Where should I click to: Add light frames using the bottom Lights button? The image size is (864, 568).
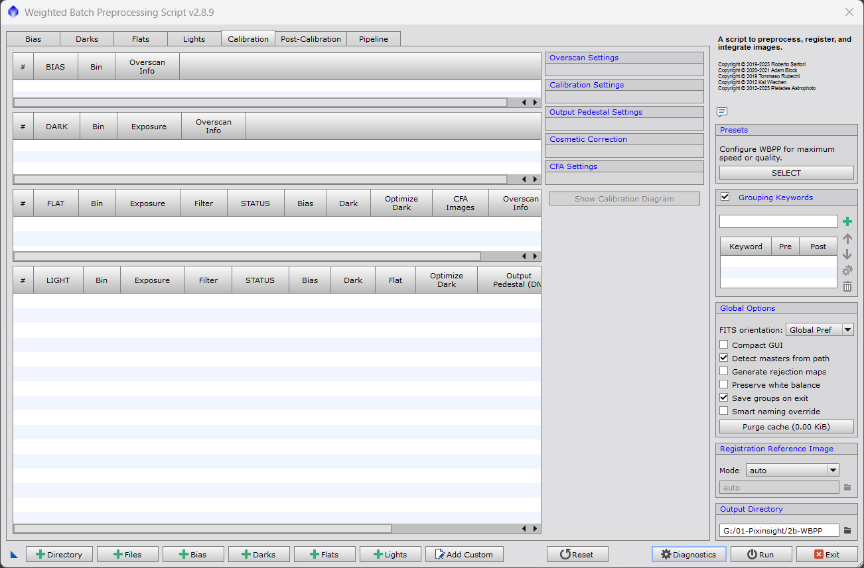click(390, 555)
